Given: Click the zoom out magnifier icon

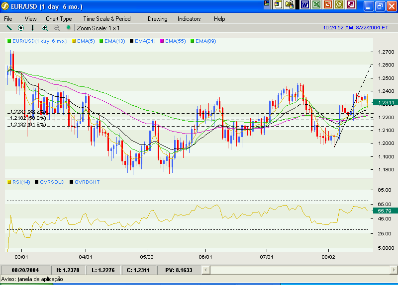Looking at the screenshot, I should [57, 28].
